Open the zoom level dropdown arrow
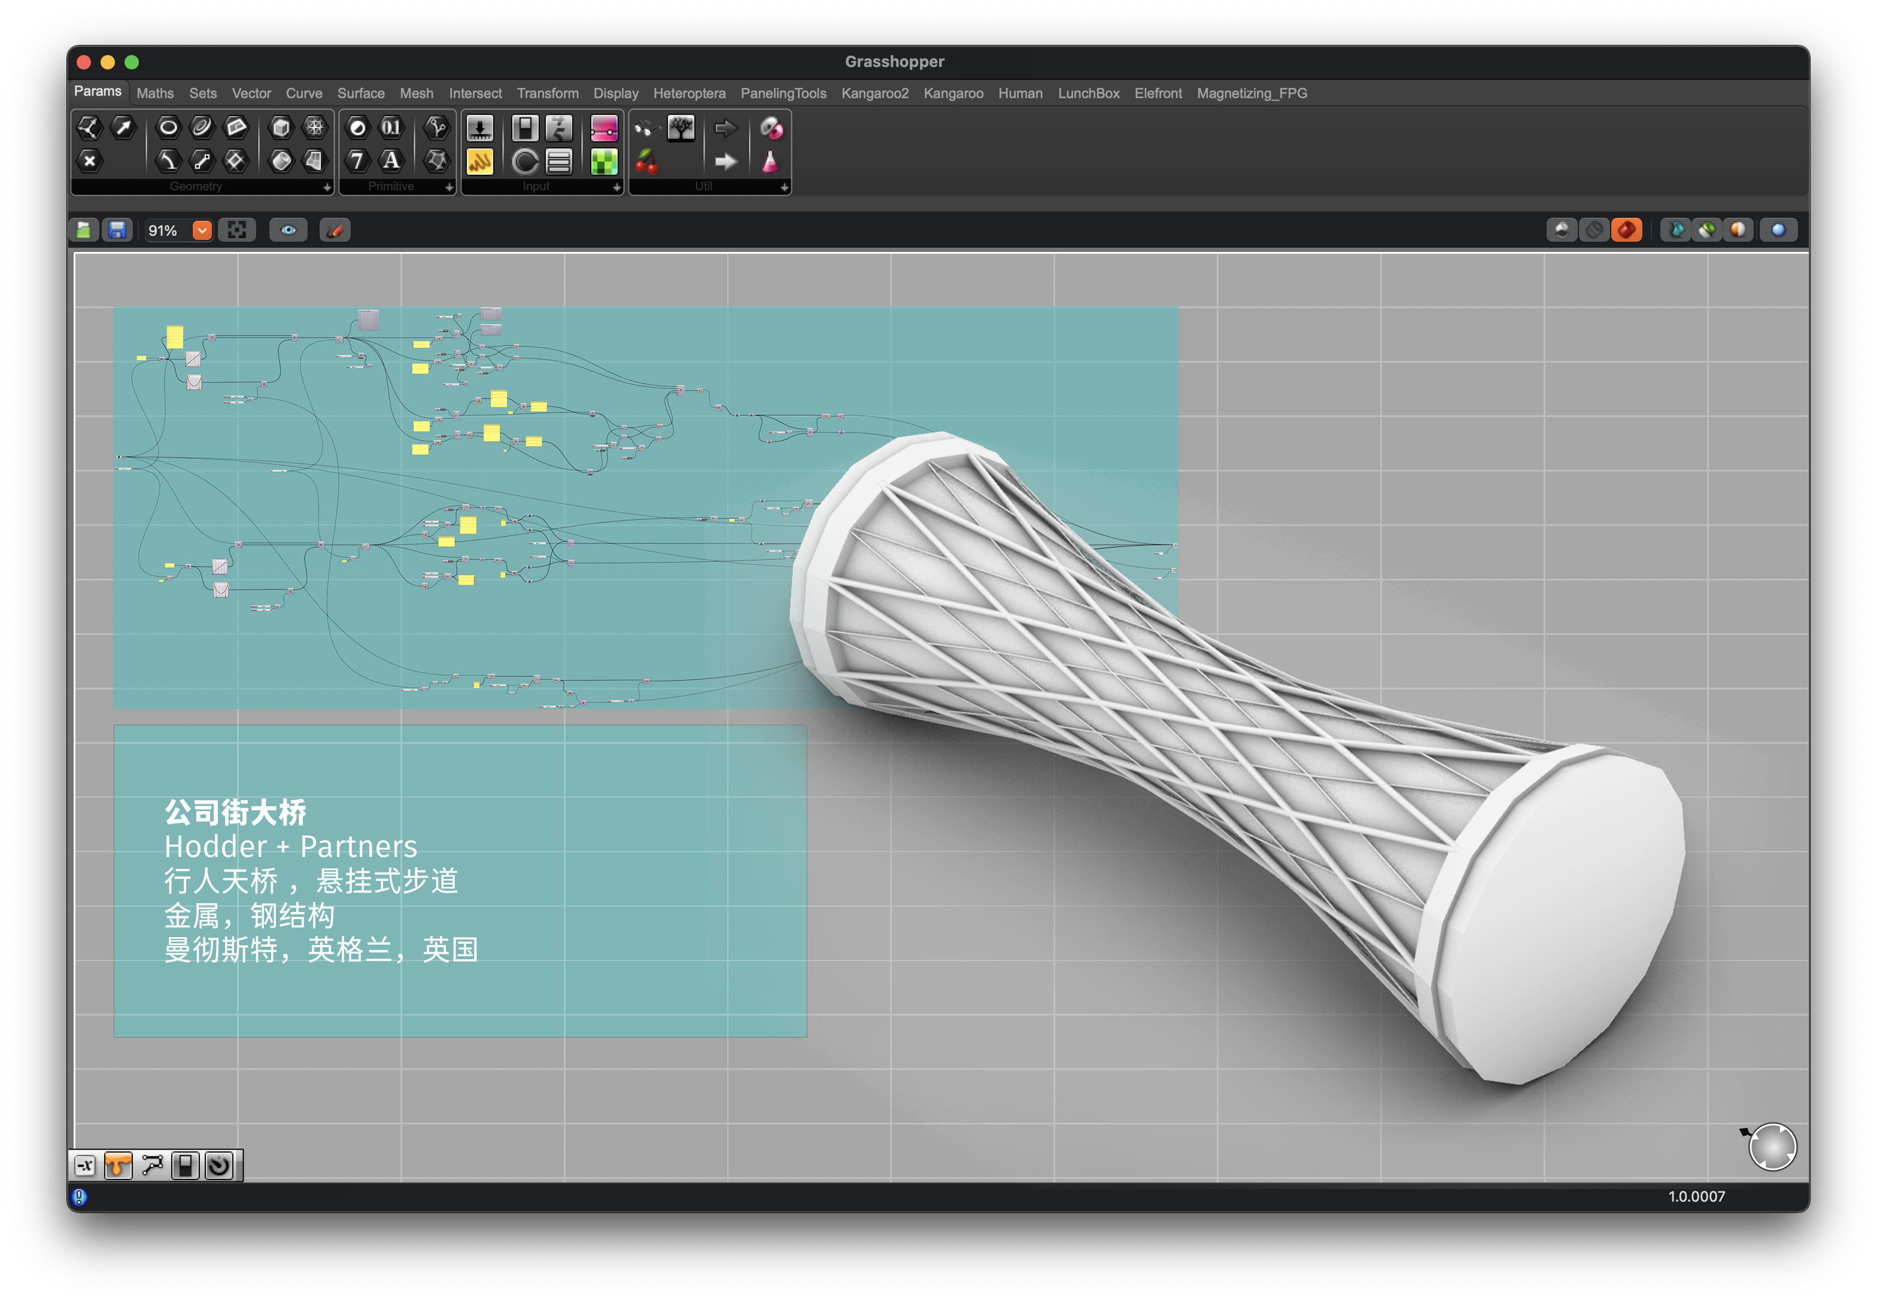Screen dimensions: 1877x1301 point(201,230)
